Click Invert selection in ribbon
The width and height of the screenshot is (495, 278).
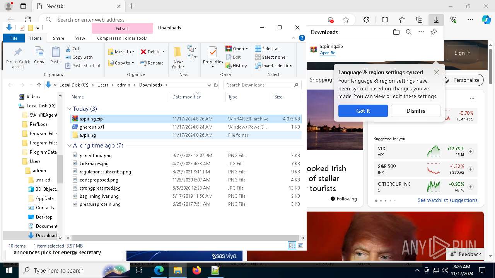click(273, 66)
